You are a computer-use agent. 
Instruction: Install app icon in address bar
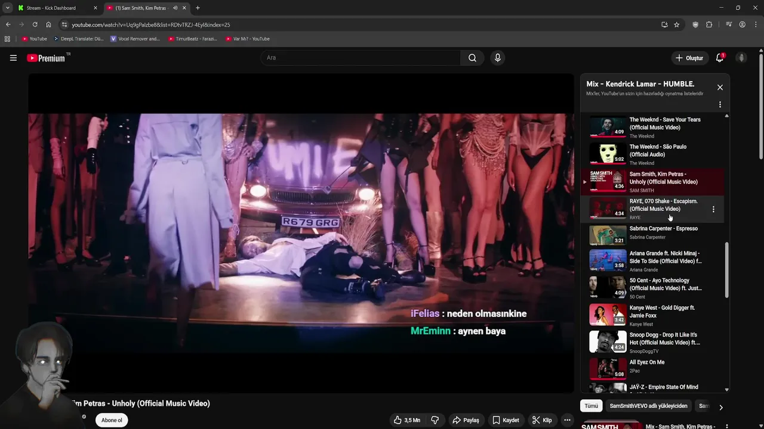664,24
